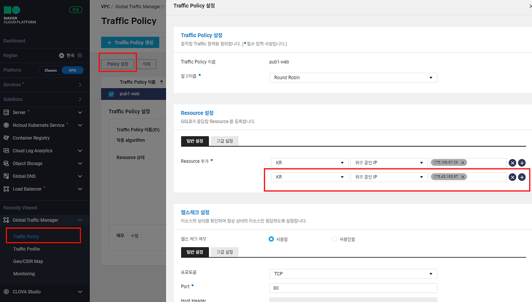532x302 pixels.
Task: Click the Global Traffic Manager sidebar icon
Action: [x=6, y=220]
